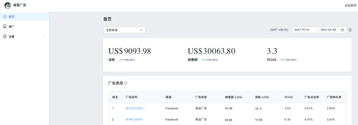Click the US$9093.98 spend total
358x125 pixels.
pyautogui.click(x=129, y=51)
